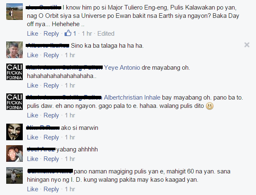Reply to the Major Tuliero comment
This screenshot has width=256, height=195.
coord(51,34)
